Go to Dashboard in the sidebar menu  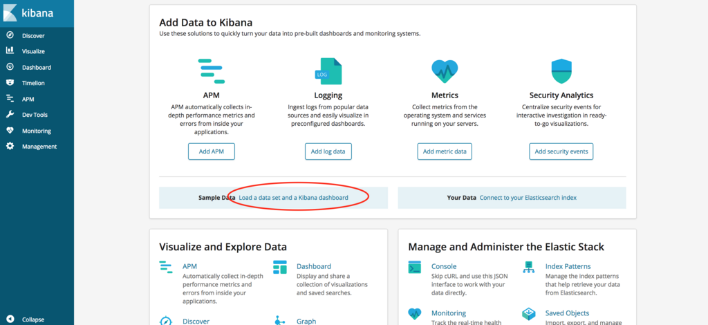pos(37,67)
